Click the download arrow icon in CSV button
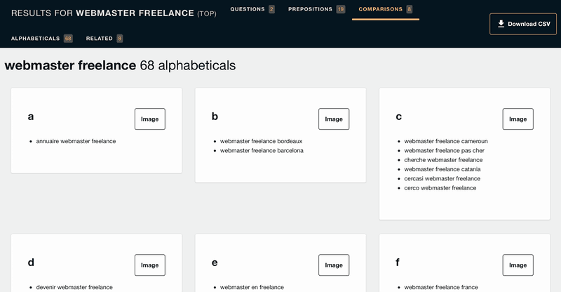 (x=501, y=24)
